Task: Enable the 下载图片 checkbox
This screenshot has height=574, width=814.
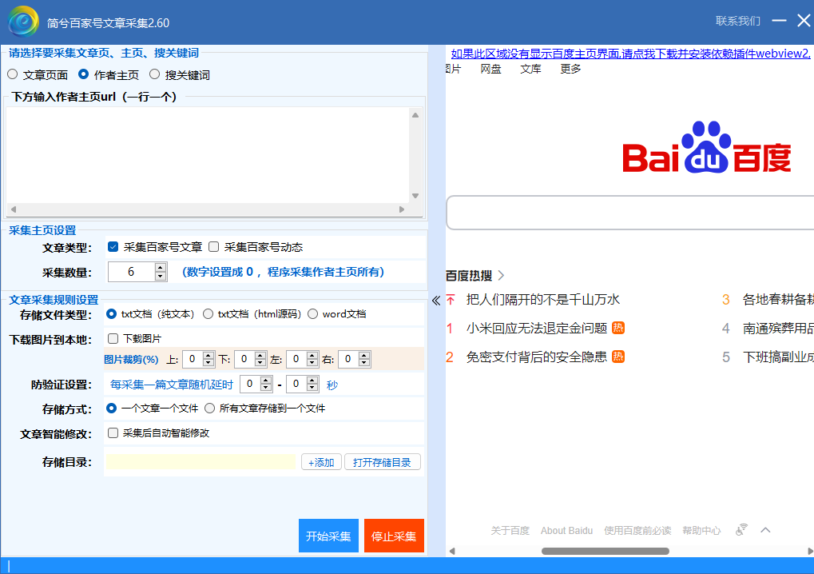Action: pyautogui.click(x=113, y=339)
